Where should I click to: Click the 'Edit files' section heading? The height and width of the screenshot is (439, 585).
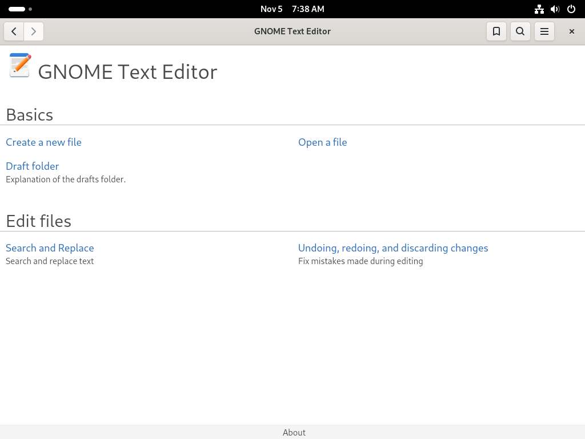coord(38,221)
